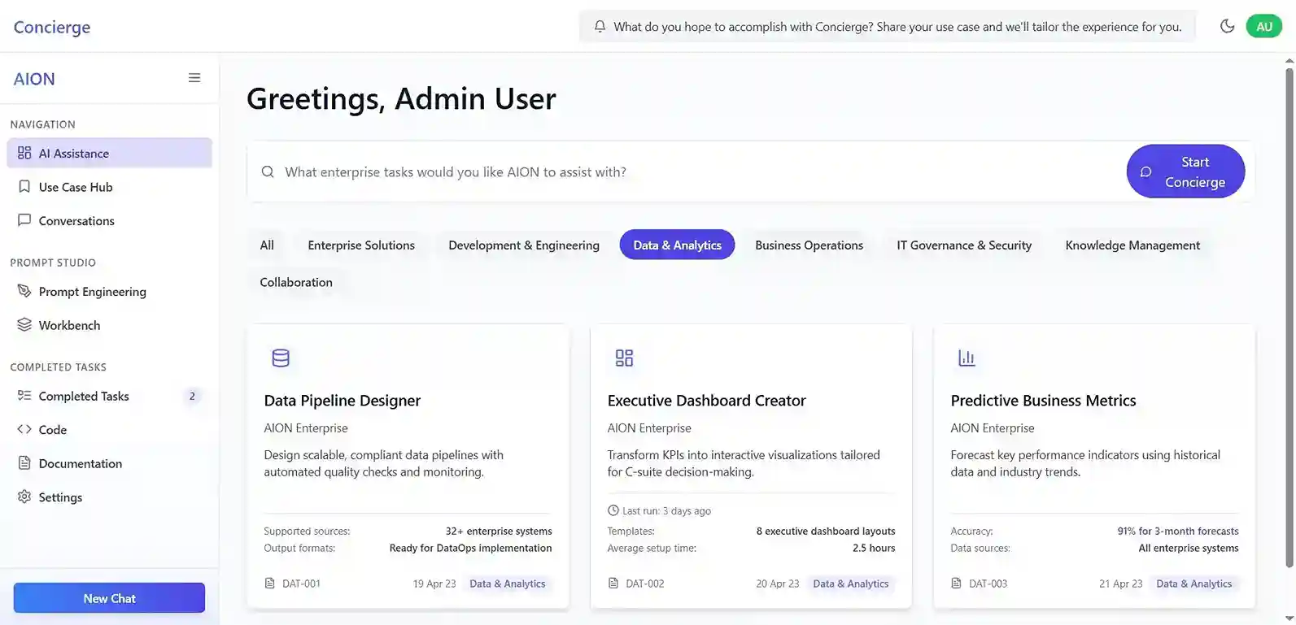The width and height of the screenshot is (1296, 625).
Task: Filter by Enterprise Solutions
Action: coord(361,245)
